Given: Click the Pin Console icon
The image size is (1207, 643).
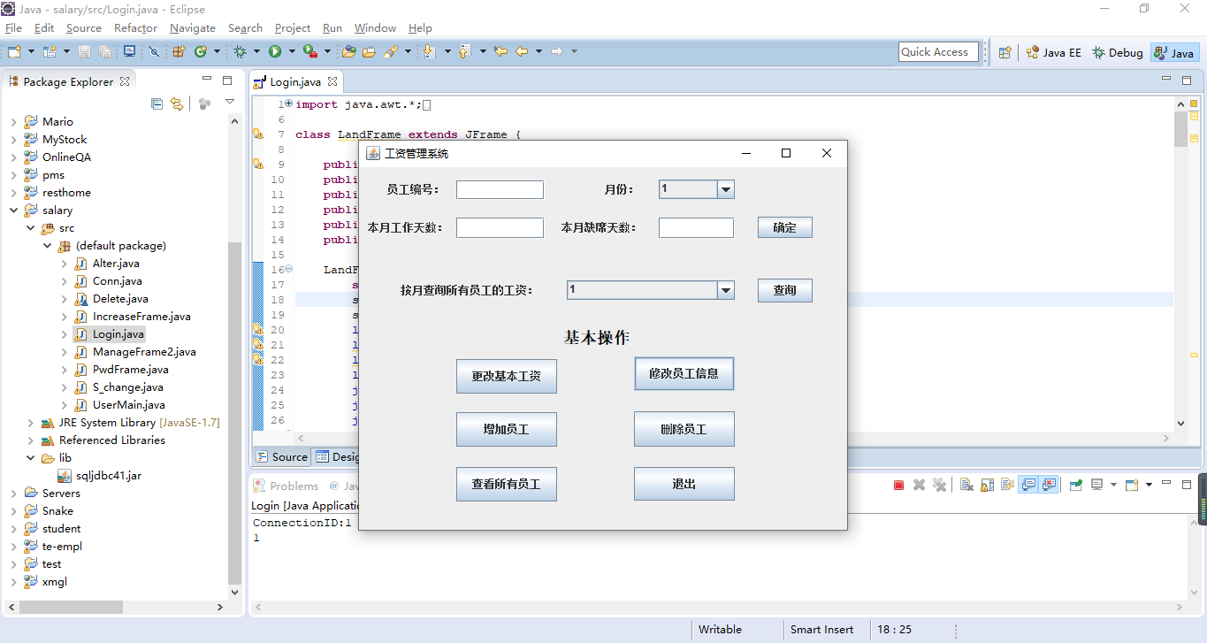Looking at the screenshot, I should click(x=1076, y=485).
